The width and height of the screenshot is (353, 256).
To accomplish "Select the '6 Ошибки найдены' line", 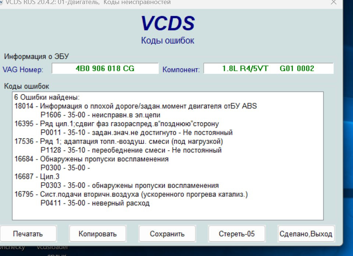I will point(47,97).
